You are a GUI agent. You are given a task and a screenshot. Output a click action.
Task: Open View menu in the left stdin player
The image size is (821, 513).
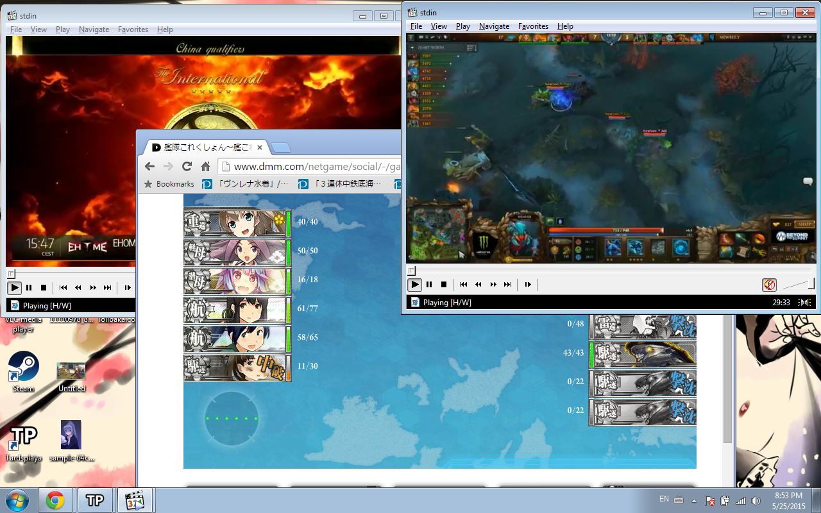pyautogui.click(x=38, y=29)
